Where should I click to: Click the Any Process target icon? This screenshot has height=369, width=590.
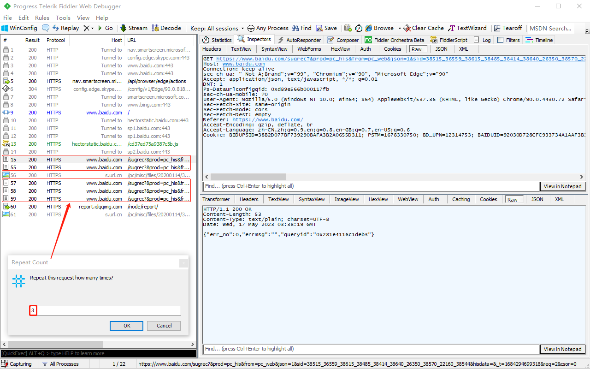point(251,28)
